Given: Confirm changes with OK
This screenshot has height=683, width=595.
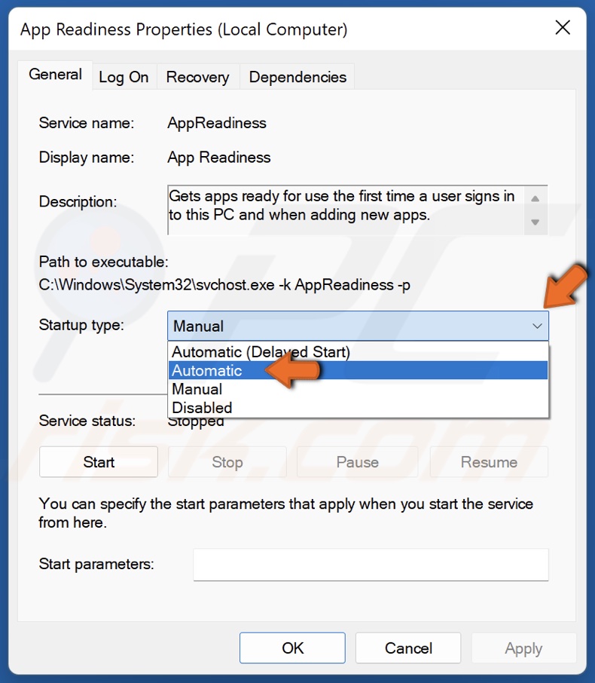Looking at the screenshot, I should coord(292,648).
